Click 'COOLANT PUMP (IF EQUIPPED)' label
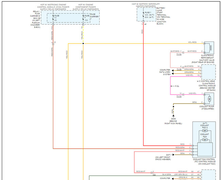Screen dimensions: 221x180 207,108
